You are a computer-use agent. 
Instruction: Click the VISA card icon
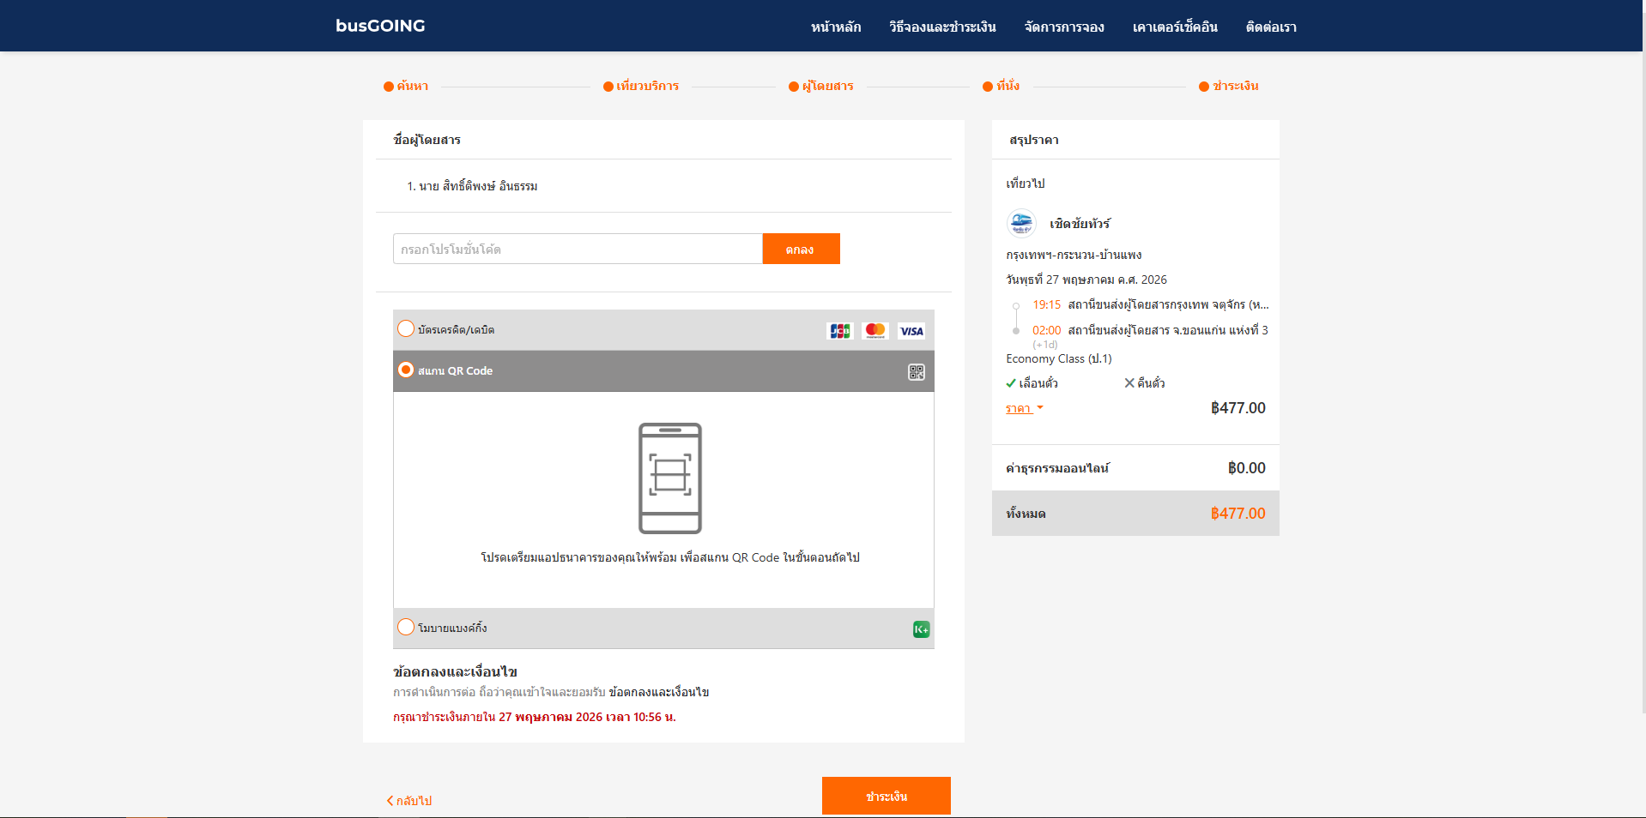pyautogui.click(x=911, y=331)
